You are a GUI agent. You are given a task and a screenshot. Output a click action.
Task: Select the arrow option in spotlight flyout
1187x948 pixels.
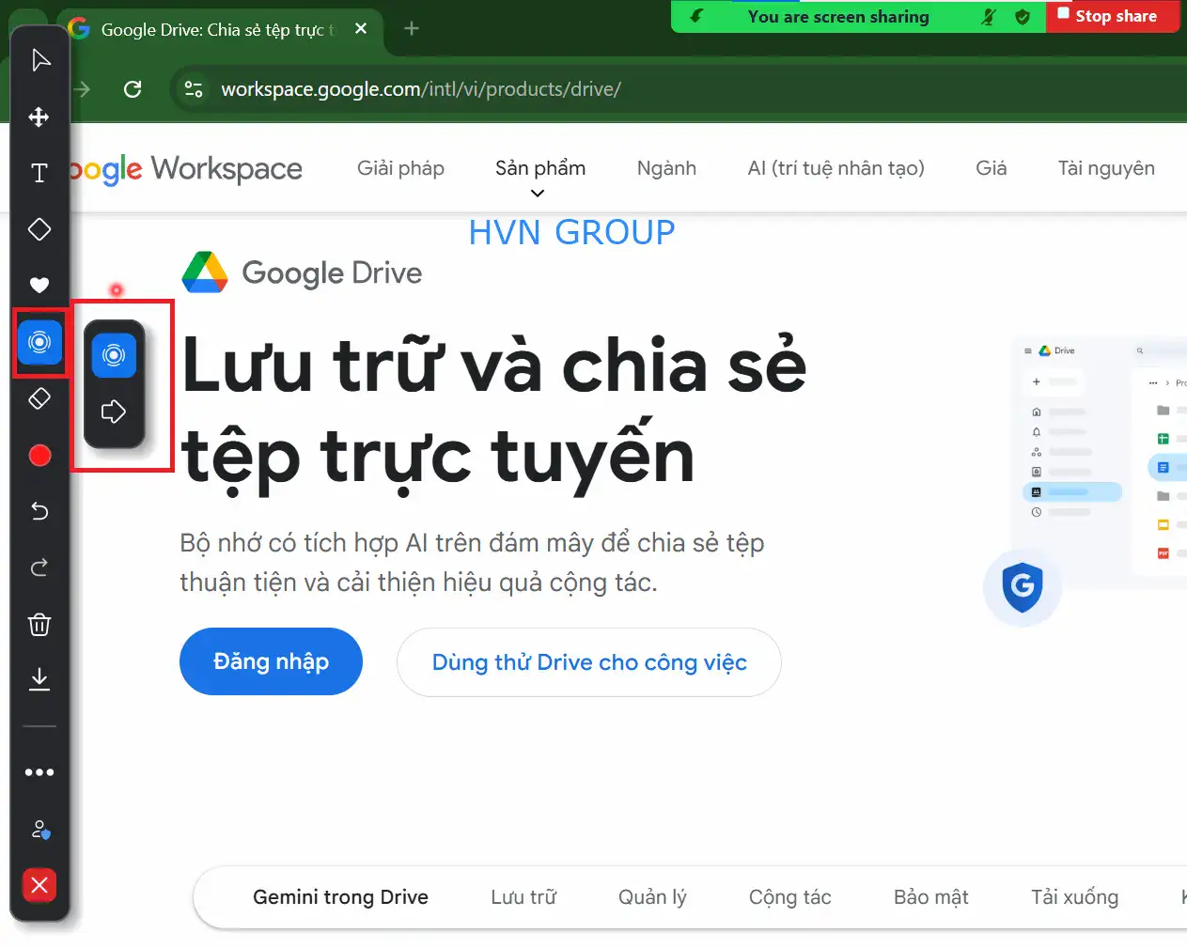tap(114, 412)
